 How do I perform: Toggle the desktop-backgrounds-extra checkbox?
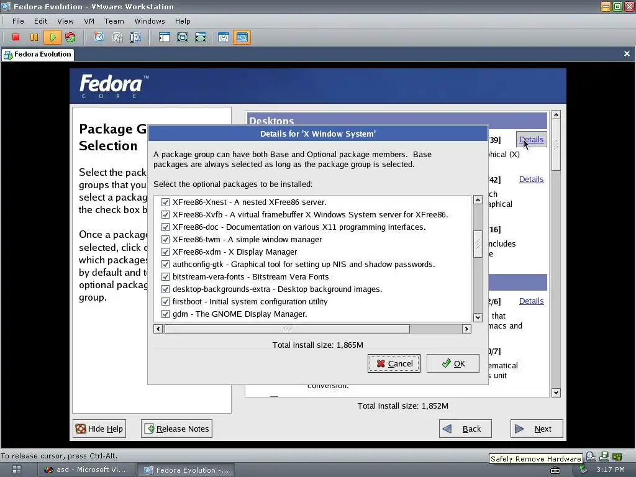(x=165, y=289)
